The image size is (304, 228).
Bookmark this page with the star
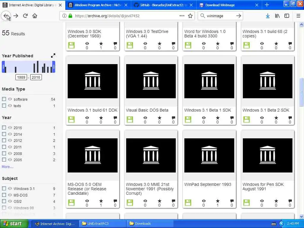pyautogui.click(x=190, y=16)
